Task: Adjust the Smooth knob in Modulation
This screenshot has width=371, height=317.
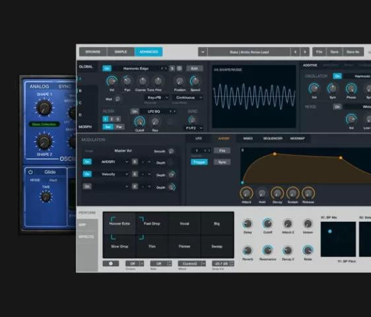Action: coord(171,151)
